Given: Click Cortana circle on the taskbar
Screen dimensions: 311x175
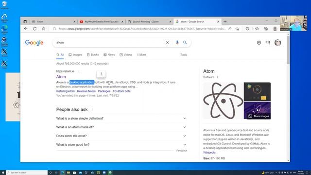Looking at the screenshot, I should [x=51, y=173].
